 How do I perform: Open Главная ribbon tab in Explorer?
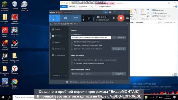pos(72,7)
